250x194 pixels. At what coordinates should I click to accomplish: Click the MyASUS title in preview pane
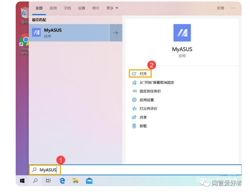(182, 49)
